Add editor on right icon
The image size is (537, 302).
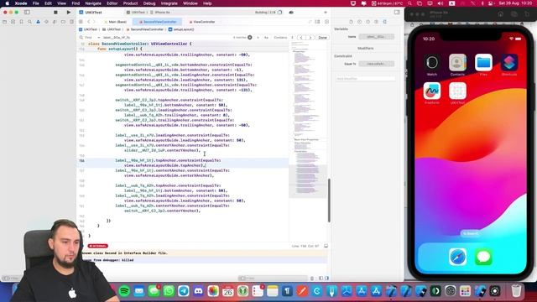326,22
